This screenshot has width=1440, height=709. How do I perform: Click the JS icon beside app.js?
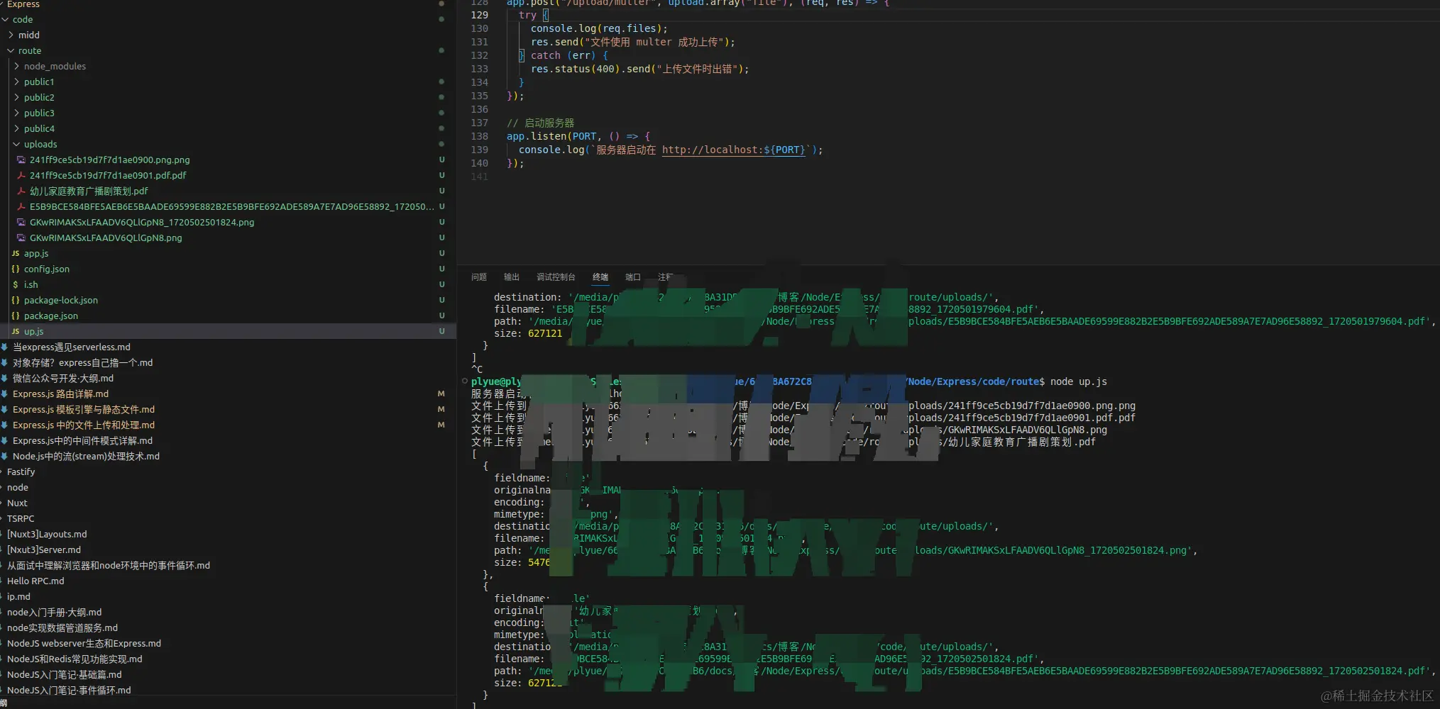pos(16,254)
